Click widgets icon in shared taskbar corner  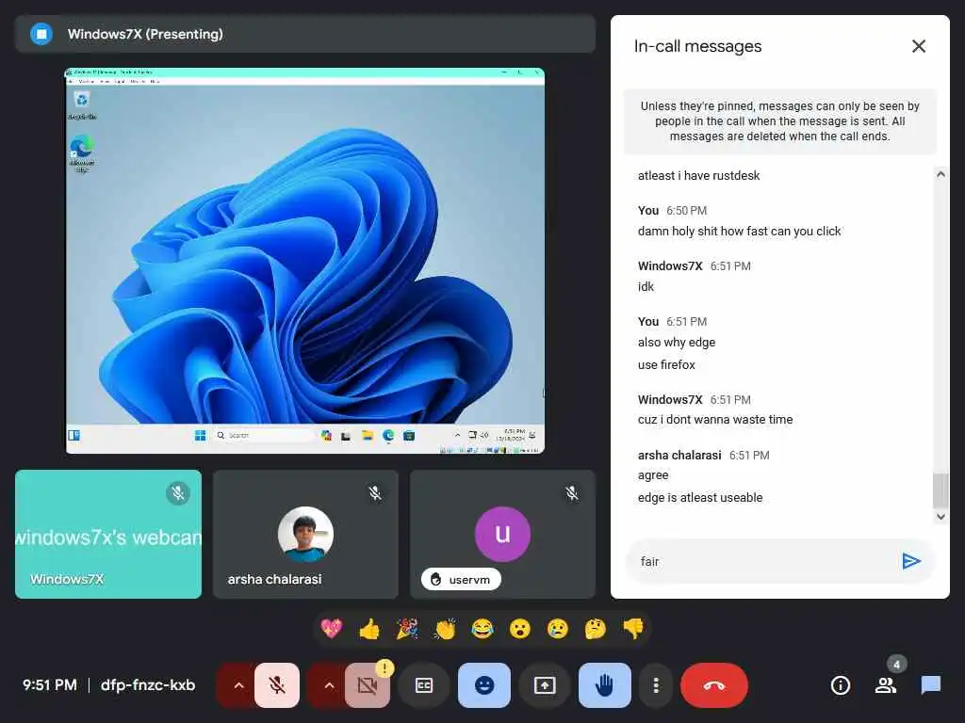pyautogui.click(x=74, y=435)
